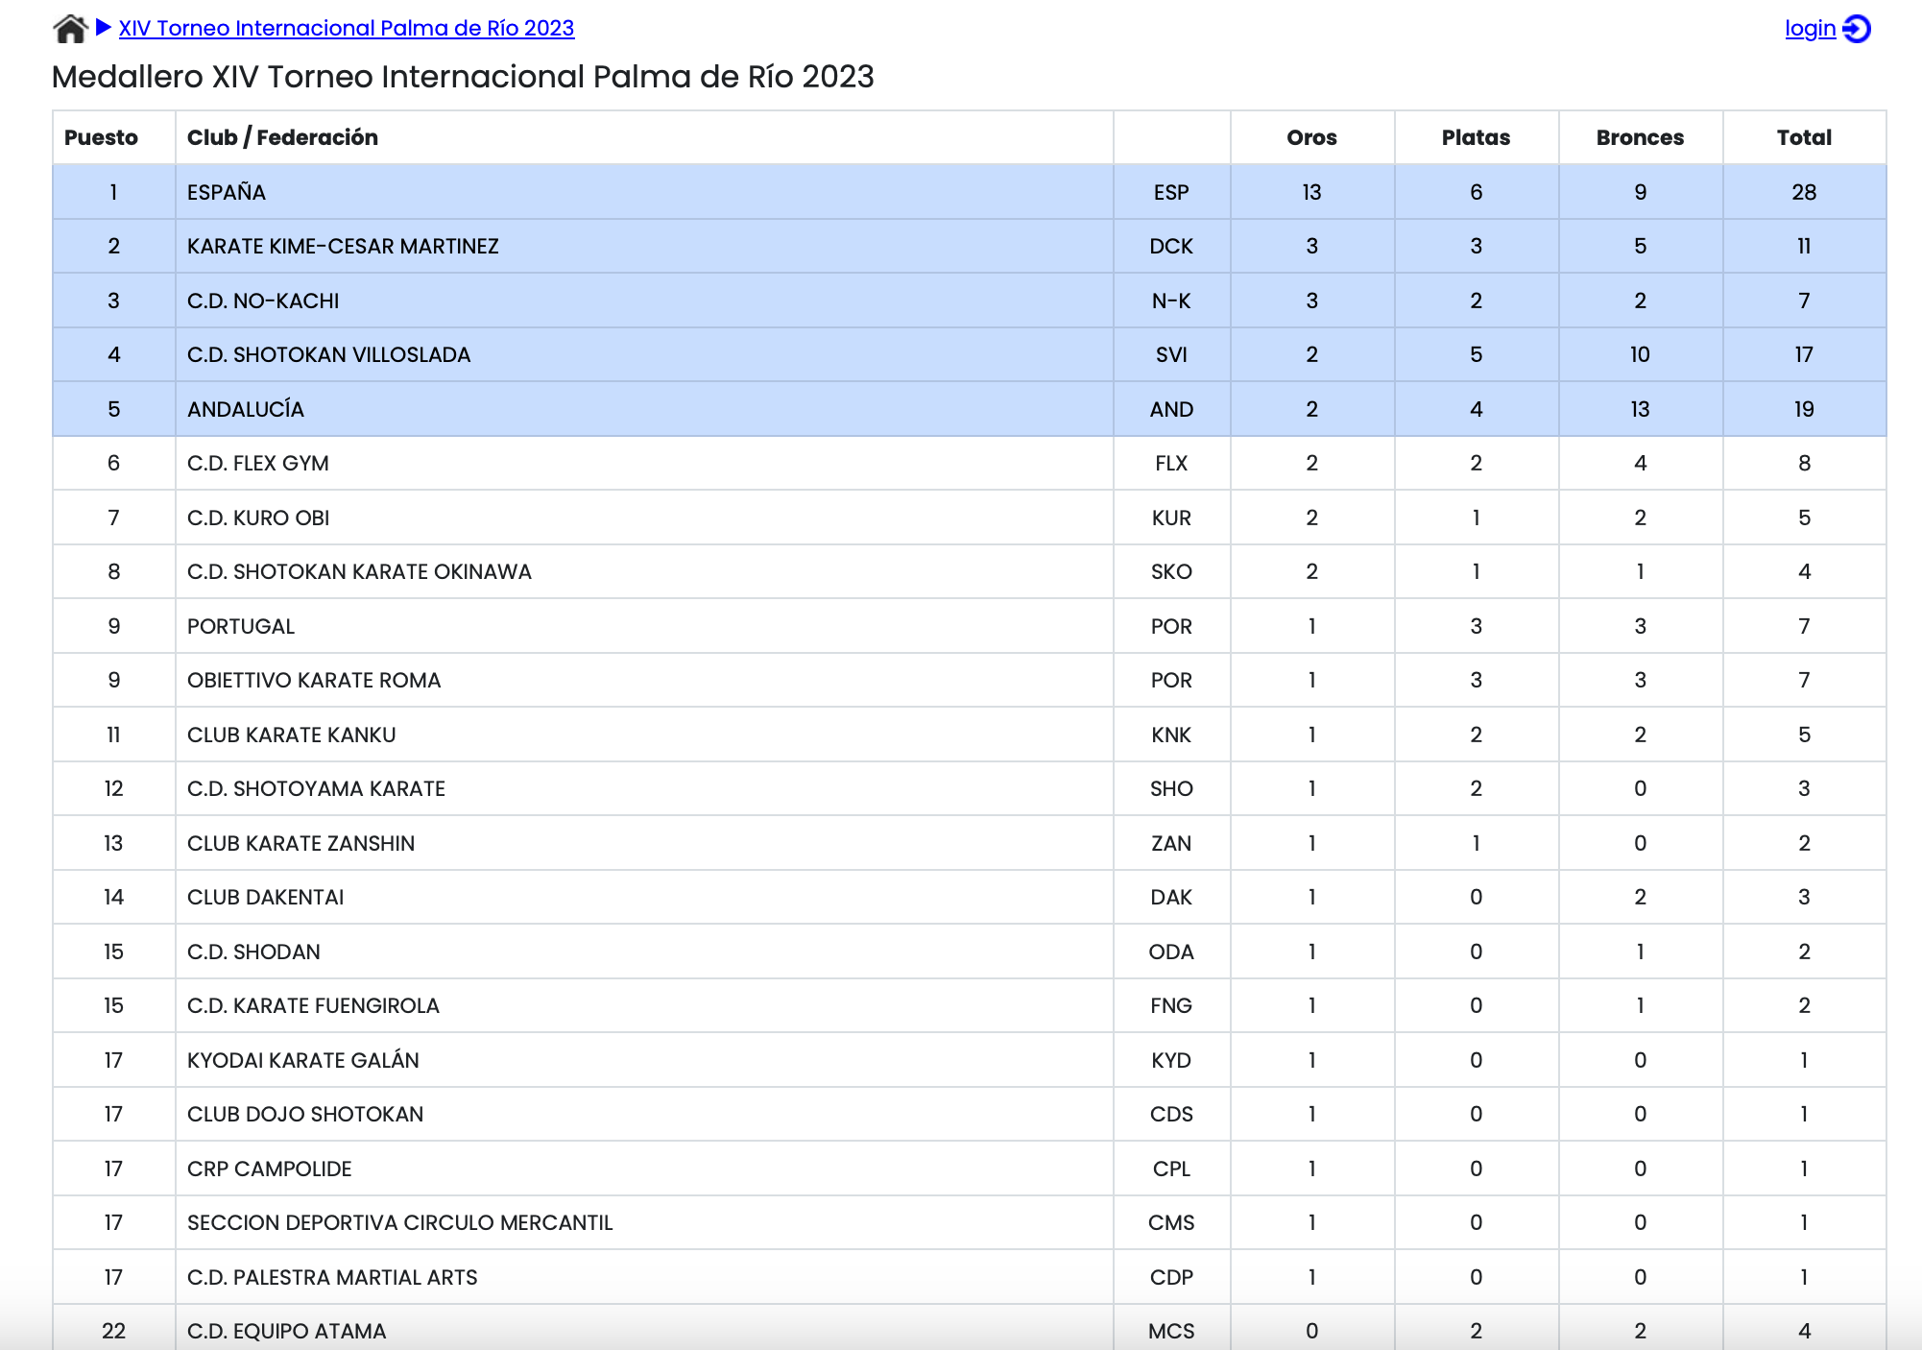Click the blue breadcrumb arrow icon

coord(104,27)
